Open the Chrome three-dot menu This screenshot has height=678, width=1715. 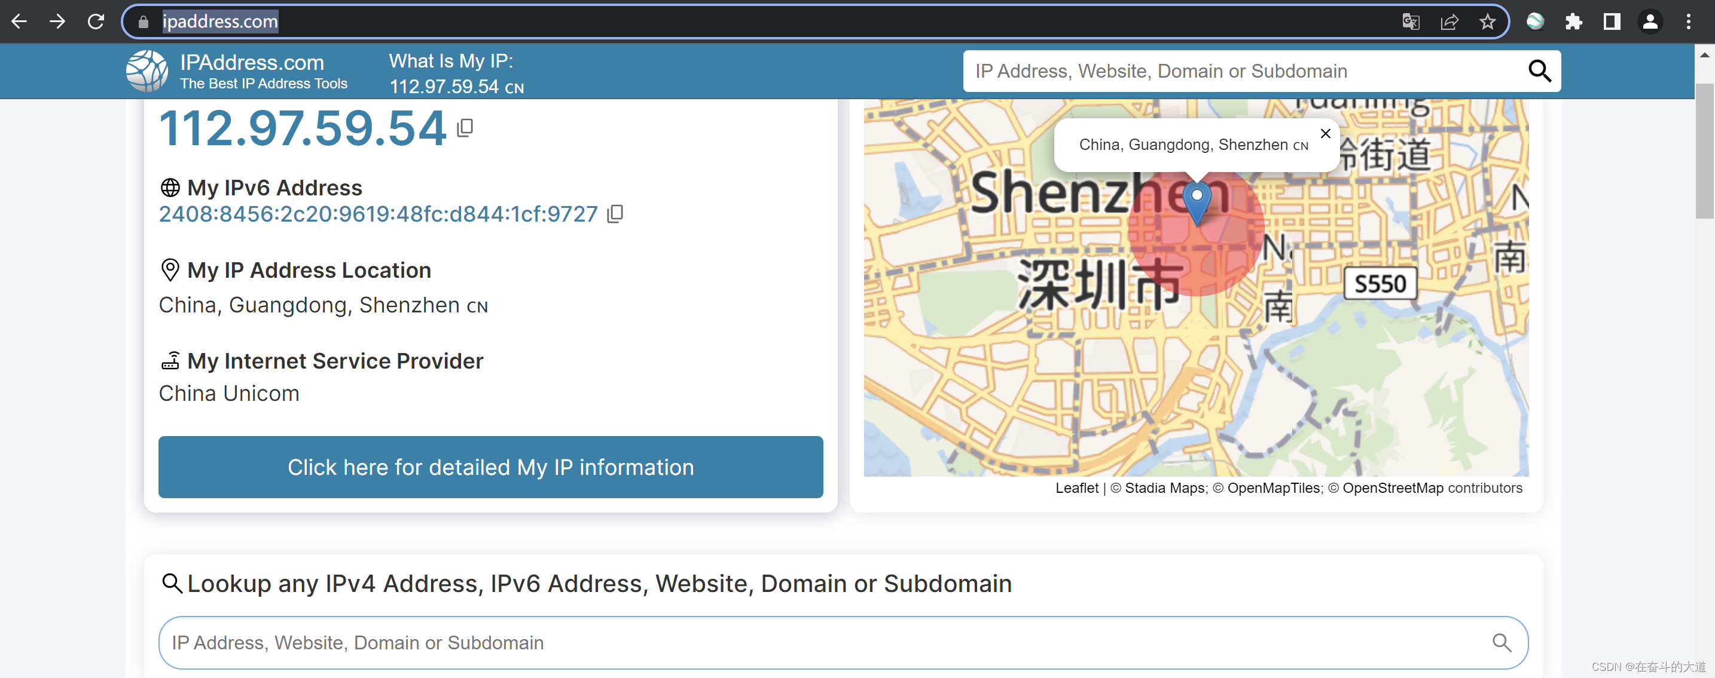tap(1688, 22)
